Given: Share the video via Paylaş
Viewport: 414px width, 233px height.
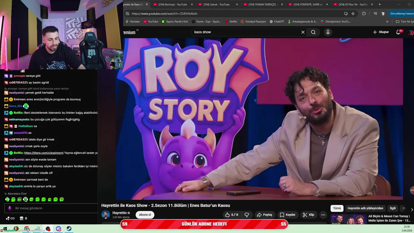Looking at the screenshot, I should (x=265, y=215).
